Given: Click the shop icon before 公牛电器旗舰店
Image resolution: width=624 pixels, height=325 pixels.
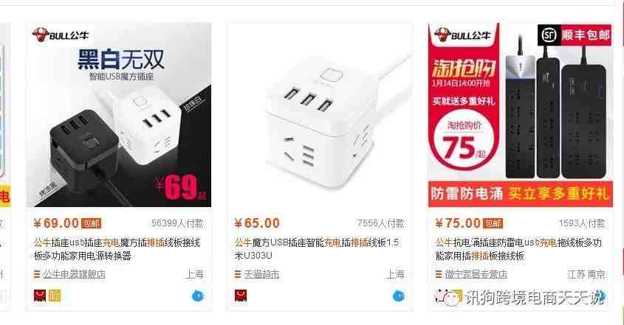Looking at the screenshot, I should [37, 273].
